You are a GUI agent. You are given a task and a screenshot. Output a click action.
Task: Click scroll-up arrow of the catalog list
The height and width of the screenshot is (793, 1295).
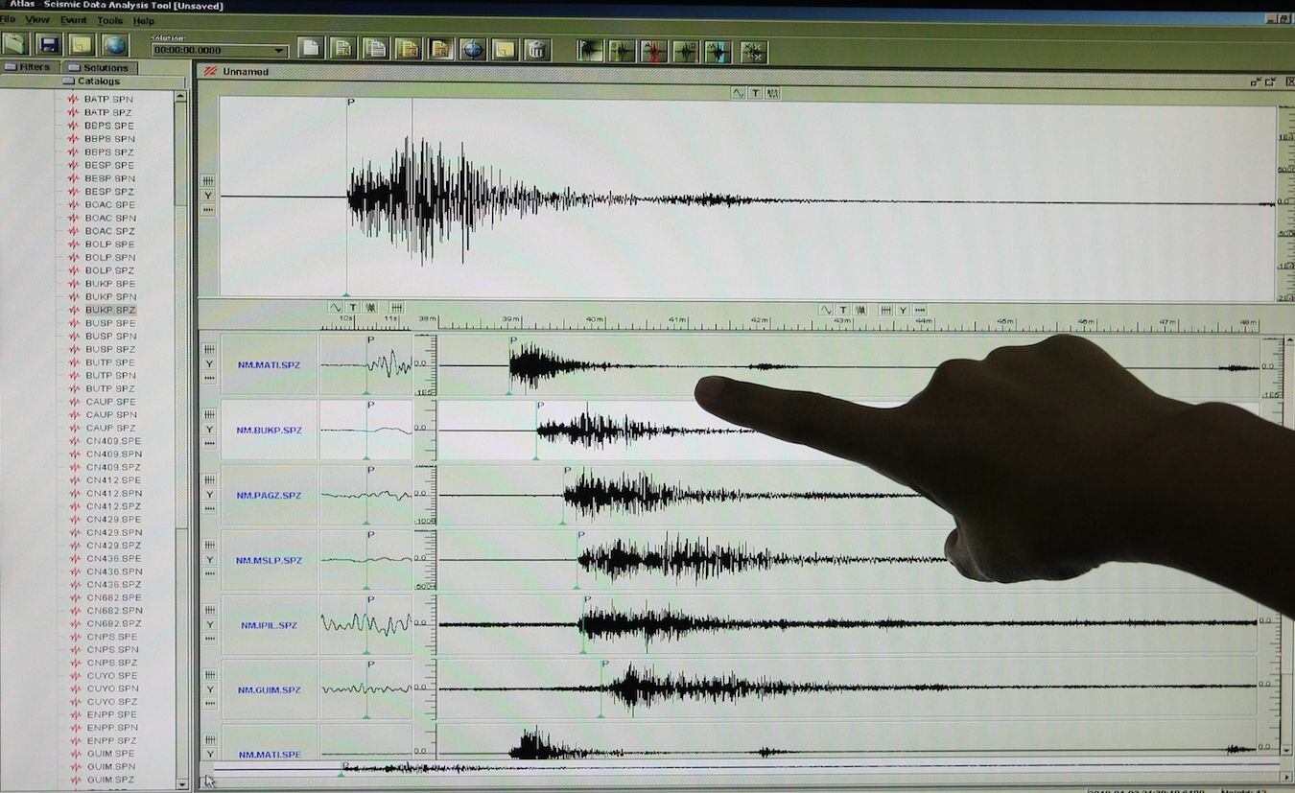[180, 97]
